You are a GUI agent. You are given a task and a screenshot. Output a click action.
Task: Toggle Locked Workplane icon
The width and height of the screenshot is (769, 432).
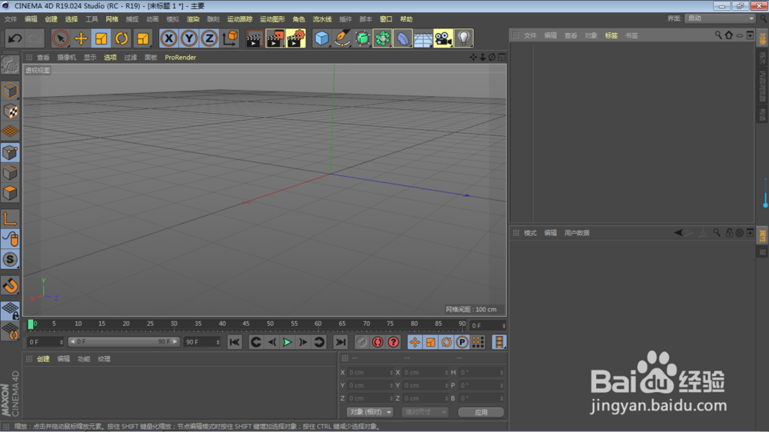(x=10, y=311)
